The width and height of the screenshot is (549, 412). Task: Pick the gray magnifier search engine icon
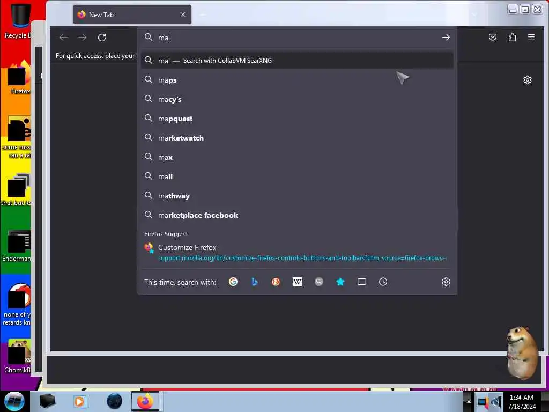point(318,282)
